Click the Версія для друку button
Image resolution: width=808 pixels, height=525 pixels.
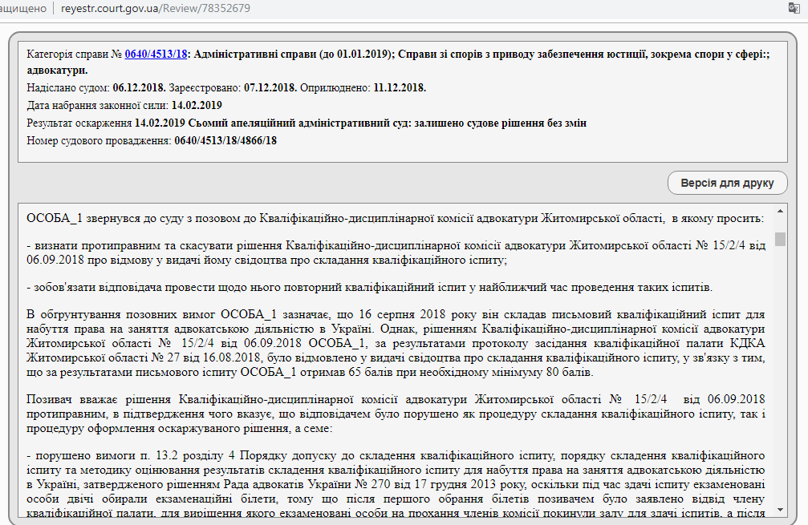click(727, 184)
